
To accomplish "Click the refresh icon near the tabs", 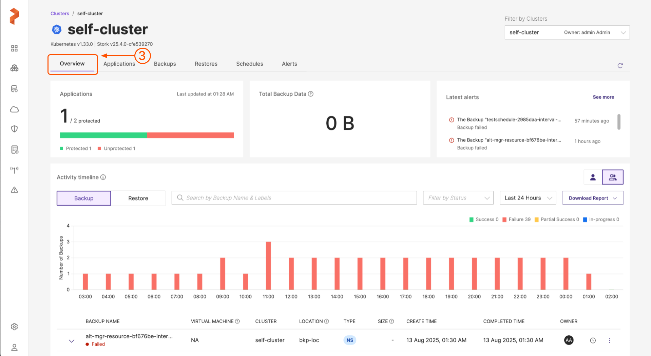I will [620, 66].
